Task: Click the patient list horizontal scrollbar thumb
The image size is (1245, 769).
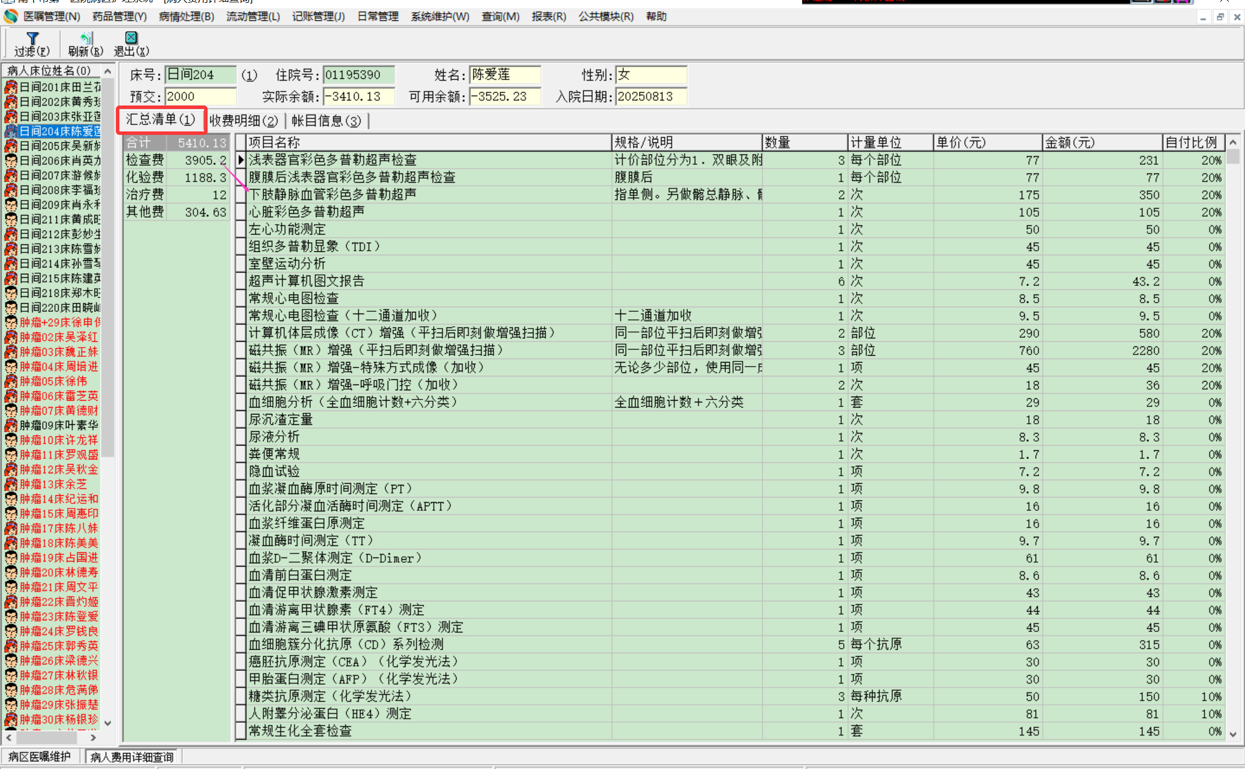Action: click(x=46, y=737)
